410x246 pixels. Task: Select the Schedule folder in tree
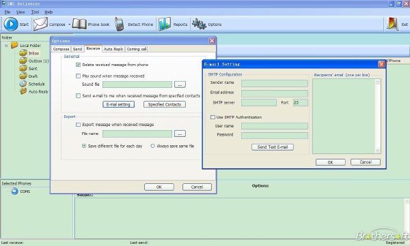pyautogui.click(x=33, y=84)
